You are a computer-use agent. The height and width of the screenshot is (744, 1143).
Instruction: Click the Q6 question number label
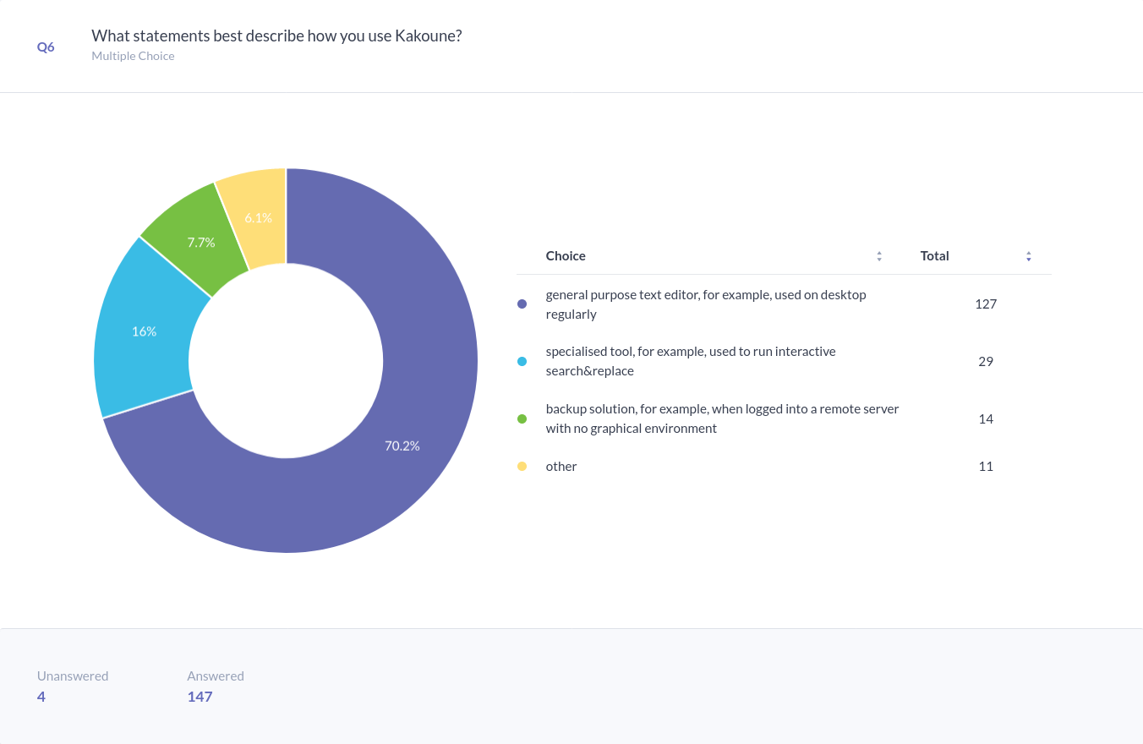(x=46, y=47)
